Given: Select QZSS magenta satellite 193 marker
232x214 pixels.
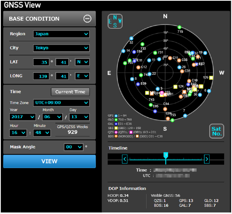Looking at the screenshot, I should click(162, 93).
